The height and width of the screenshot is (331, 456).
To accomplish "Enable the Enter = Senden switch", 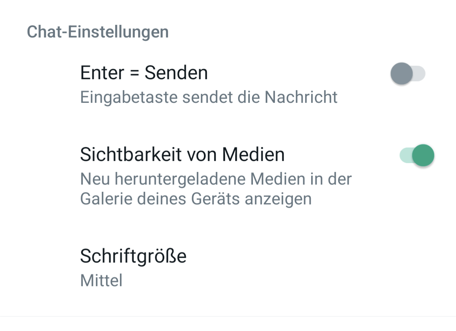I will pyautogui.click(x=407, y=73).
